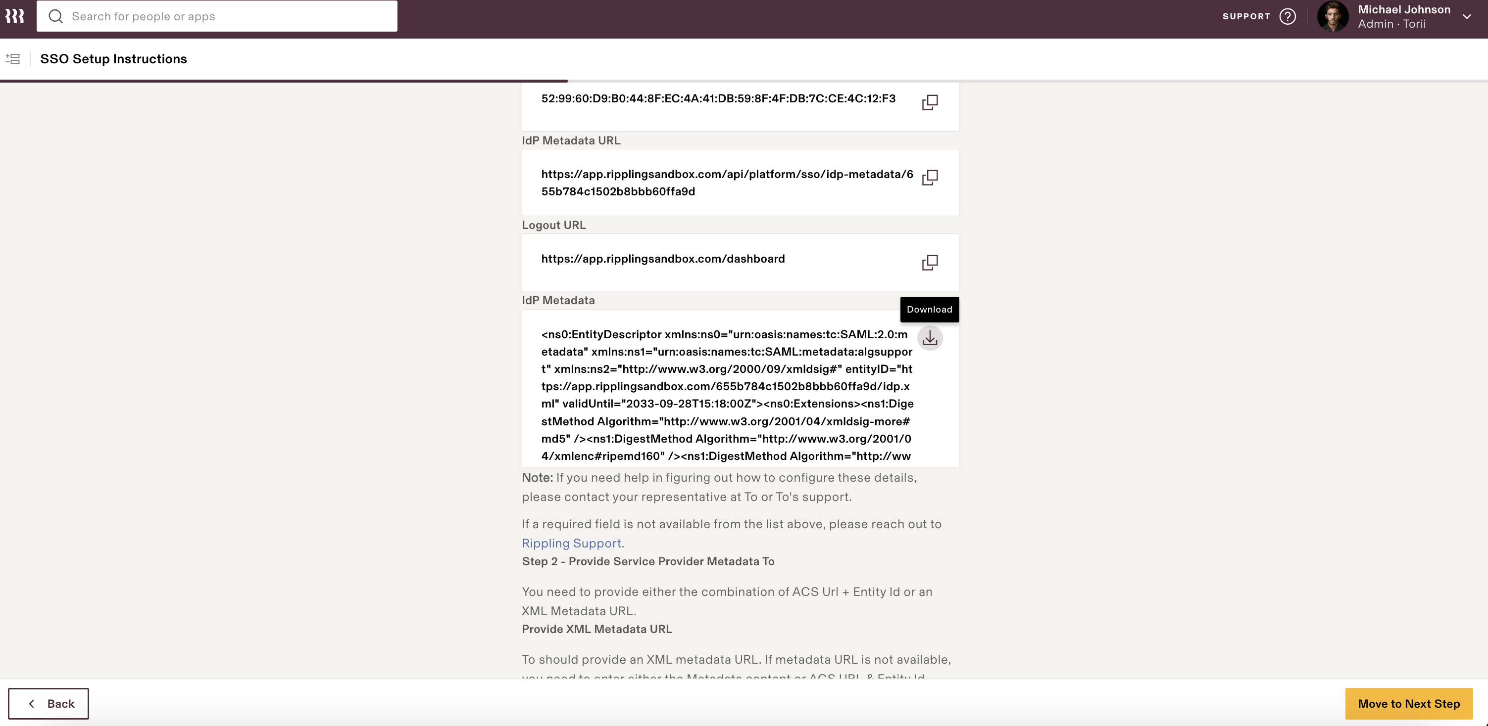The image size is (1488, 726).
Task: Select the dashboard Logout URL text
Action: (x=662, y=259)
